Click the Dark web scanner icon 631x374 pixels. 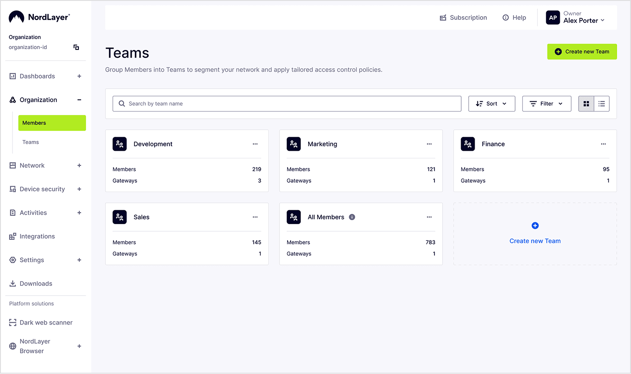tap(13, 323)
